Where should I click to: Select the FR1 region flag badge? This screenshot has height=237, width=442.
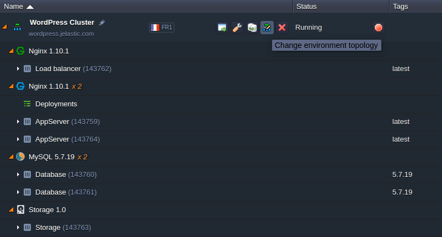click(x=162, y=28)
